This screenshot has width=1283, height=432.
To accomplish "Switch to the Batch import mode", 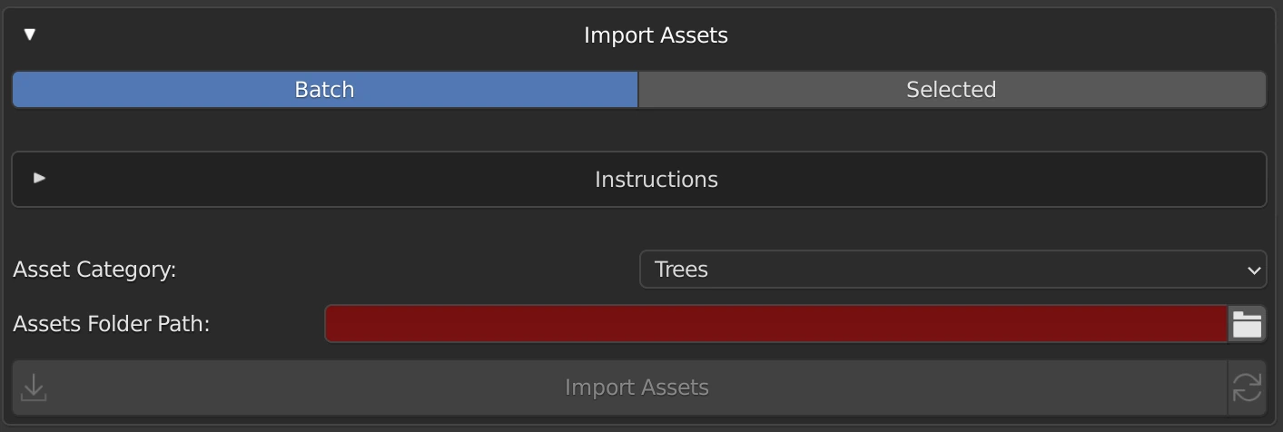I will click(x=324, y=90).
